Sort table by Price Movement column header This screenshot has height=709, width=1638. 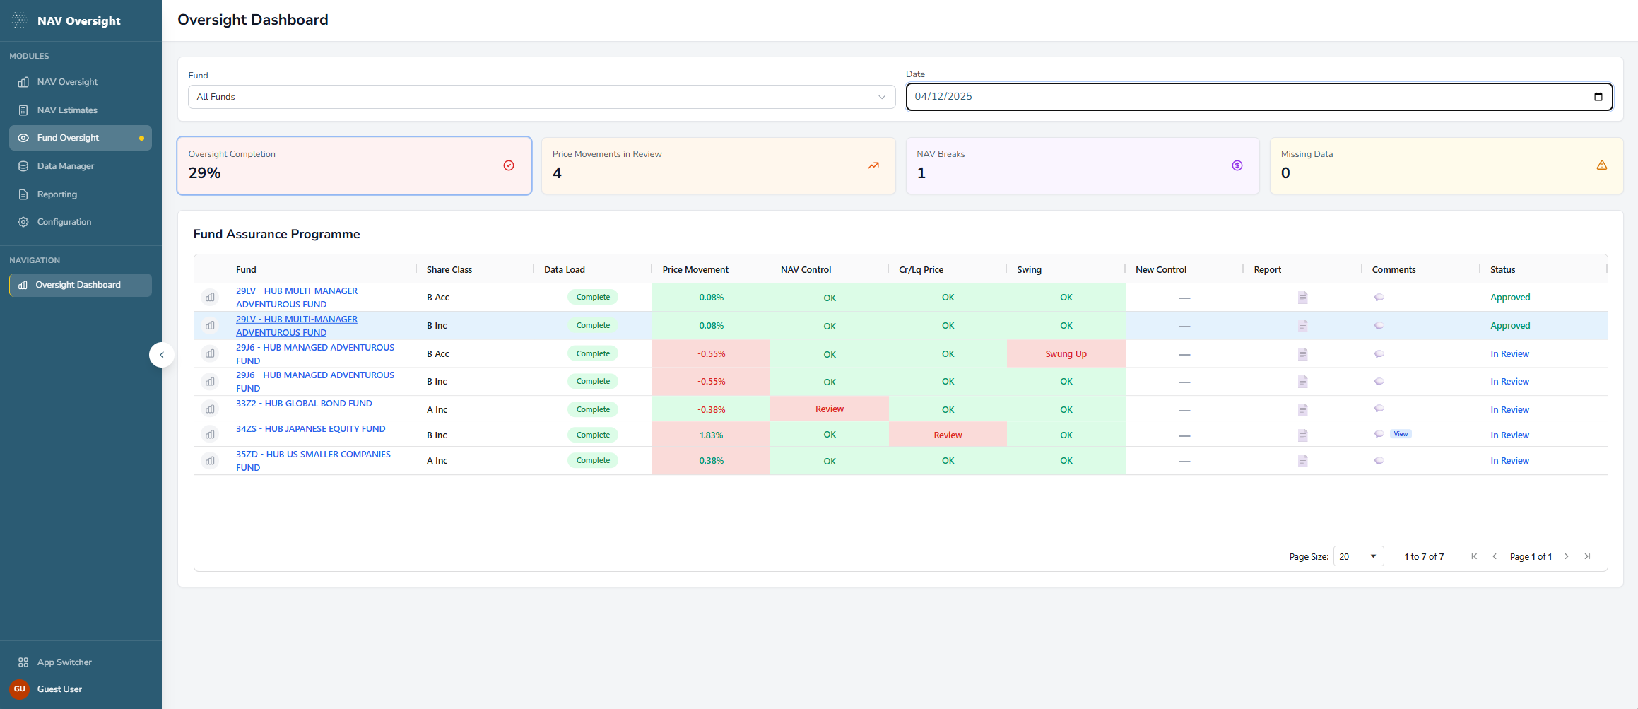(695, 269)
